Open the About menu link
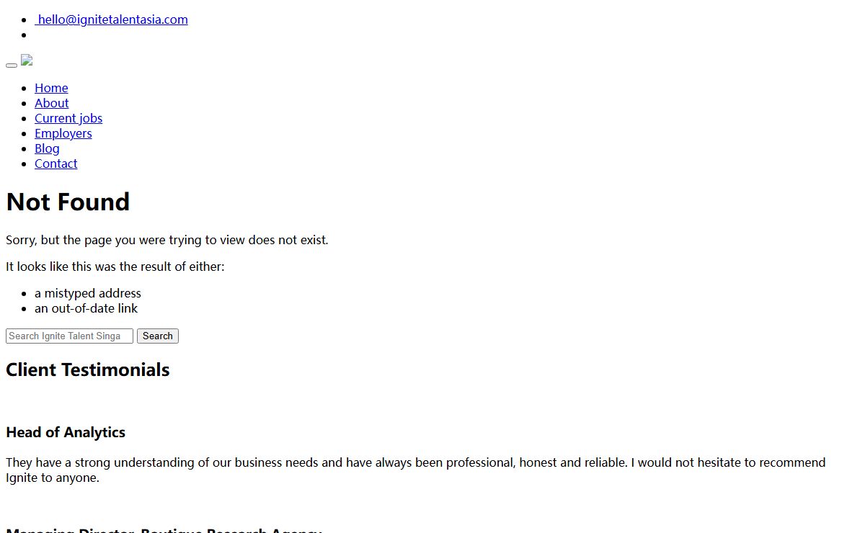 (51, 103)
